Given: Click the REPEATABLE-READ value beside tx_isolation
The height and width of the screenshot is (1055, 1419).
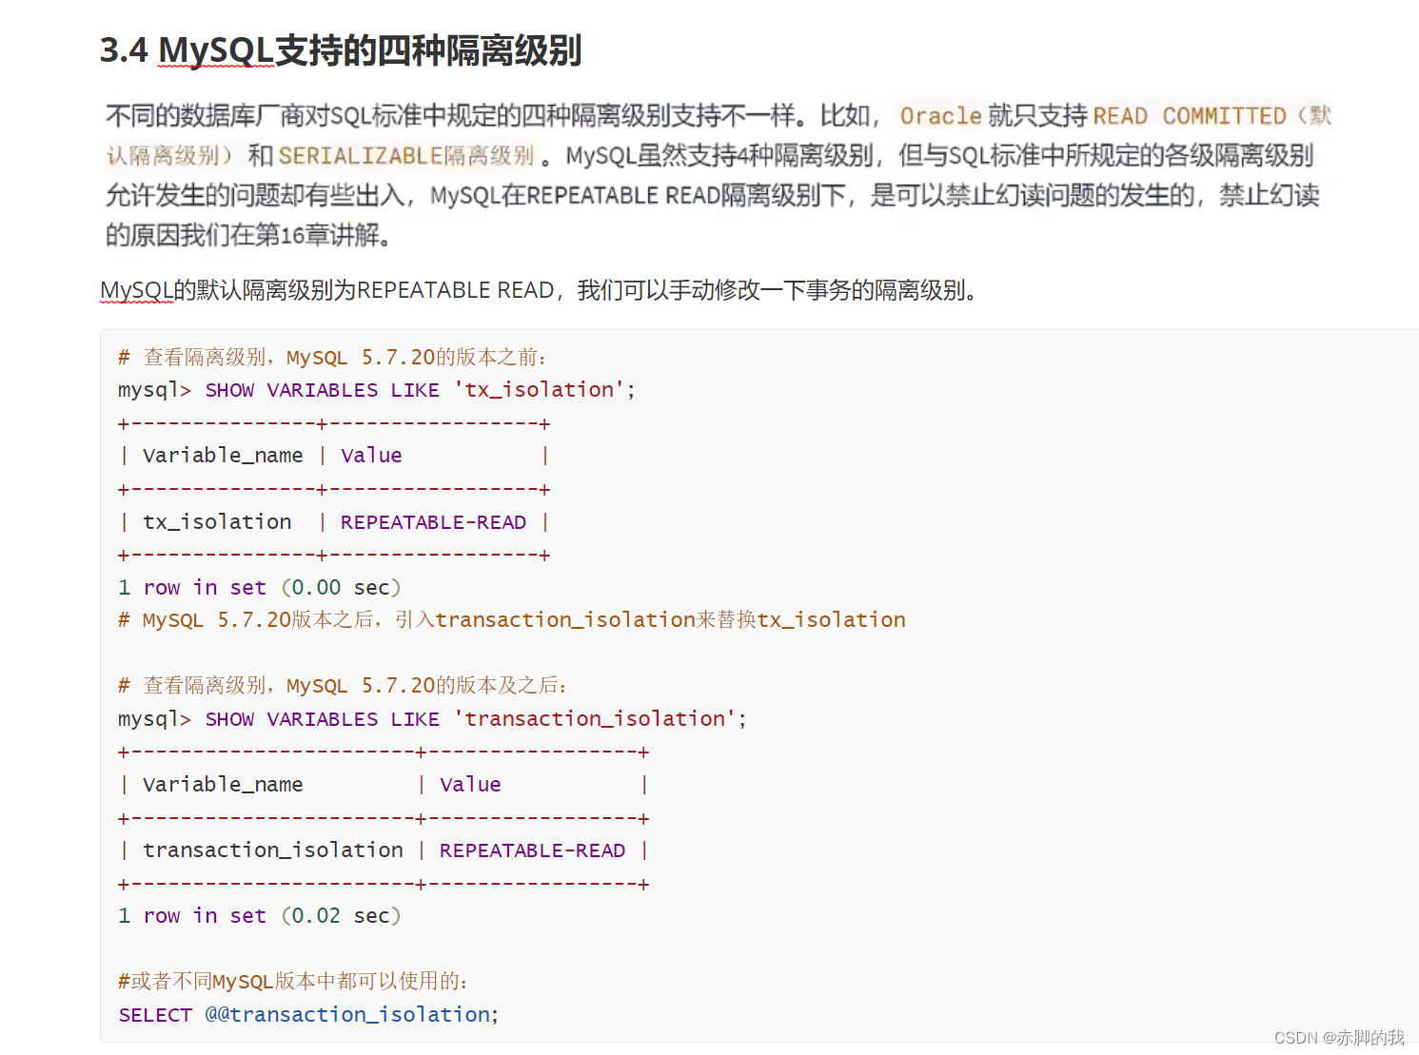Looking at the screenshot, I should [433, 522].
